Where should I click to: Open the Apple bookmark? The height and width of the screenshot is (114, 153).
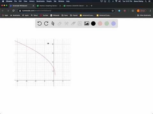[25, 15]
